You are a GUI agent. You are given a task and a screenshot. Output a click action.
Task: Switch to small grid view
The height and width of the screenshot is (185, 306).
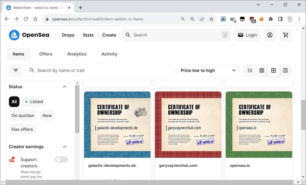click(x=262, y=70)
